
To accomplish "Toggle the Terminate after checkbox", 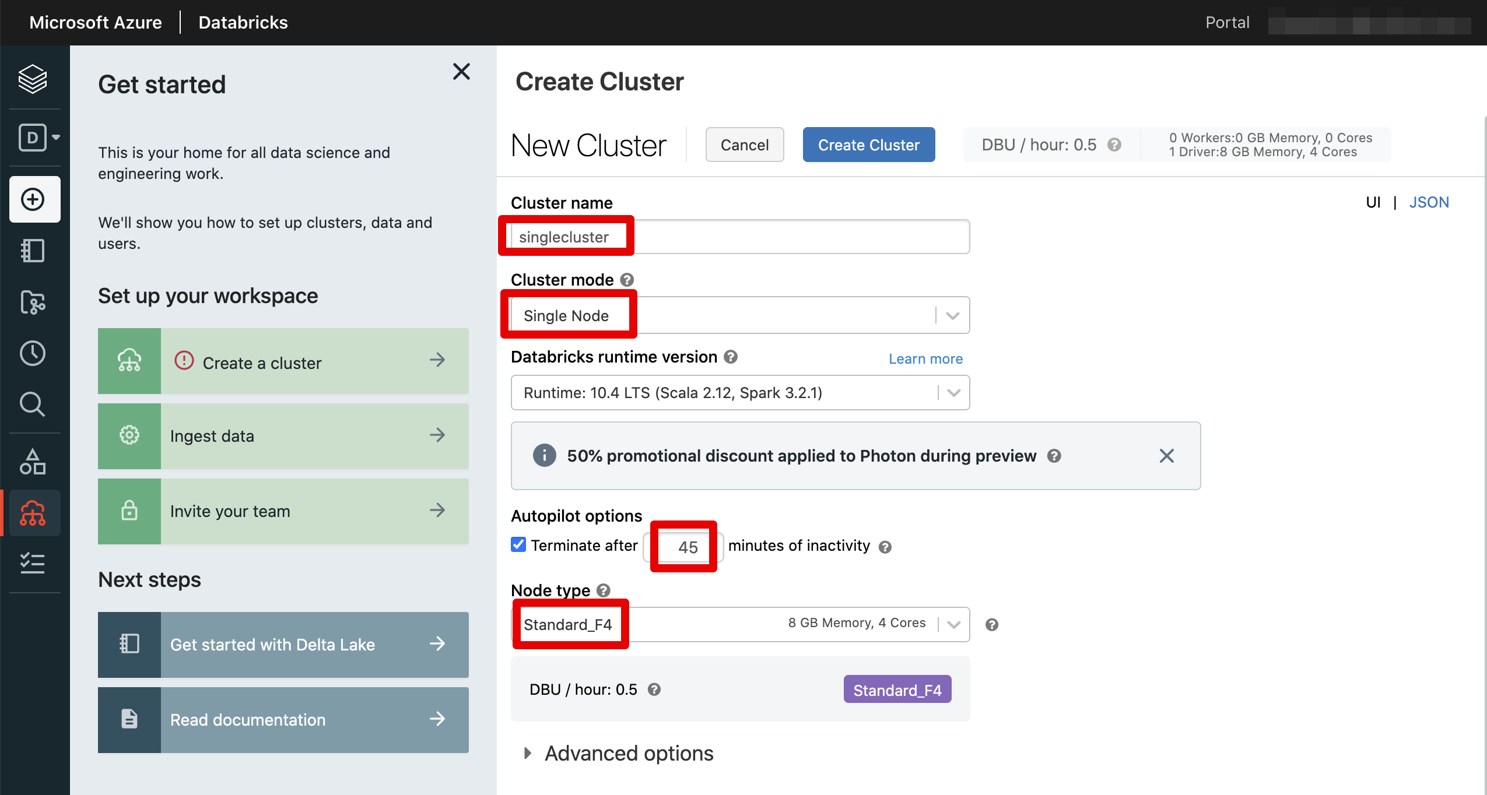I will [518, 545].
